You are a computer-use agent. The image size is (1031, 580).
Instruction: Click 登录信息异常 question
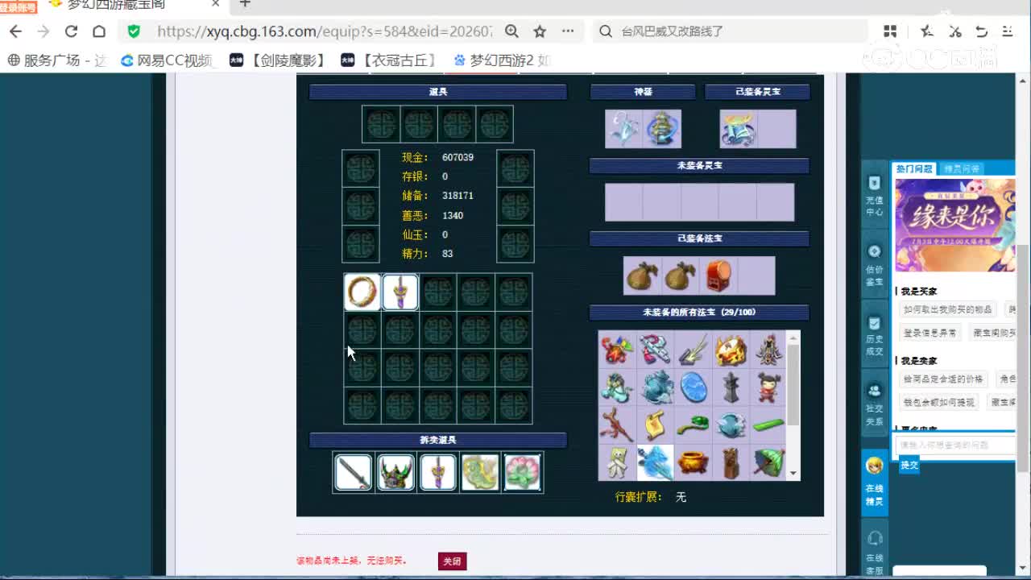pos(930,333)
